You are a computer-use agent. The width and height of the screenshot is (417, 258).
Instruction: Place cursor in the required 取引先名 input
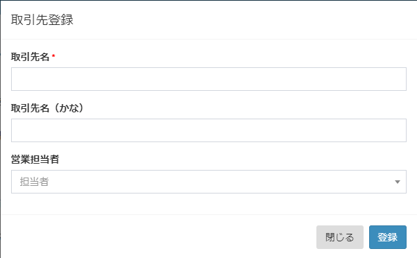point(208,79)
